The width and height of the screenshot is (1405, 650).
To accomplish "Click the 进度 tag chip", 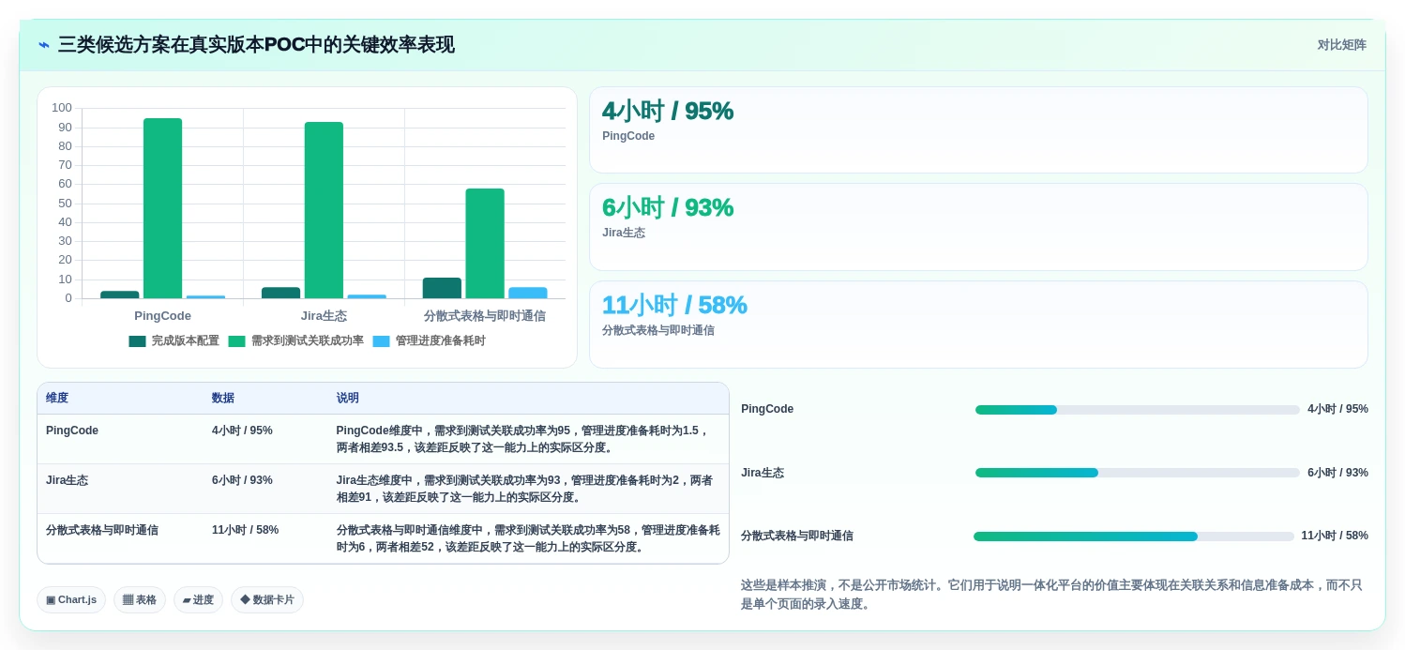I will [198, 600].
